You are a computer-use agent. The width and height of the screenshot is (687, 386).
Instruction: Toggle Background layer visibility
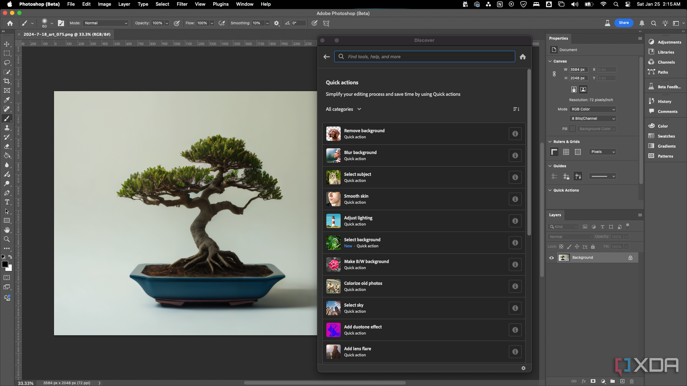click(x=552, y=257)
